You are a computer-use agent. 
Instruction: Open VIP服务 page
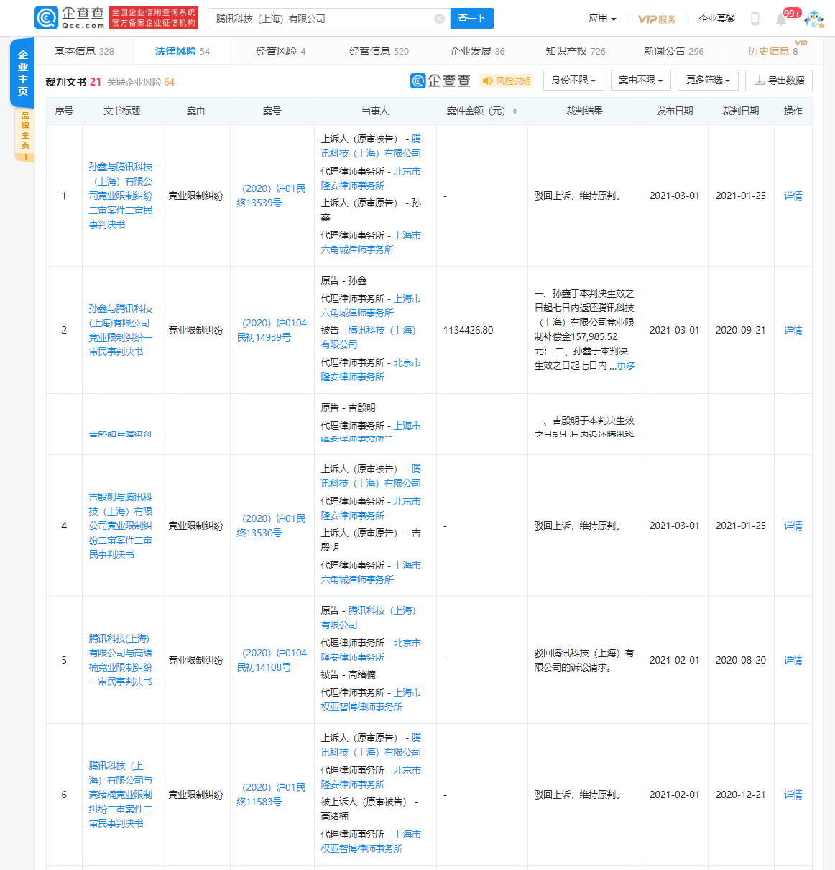[x=657, y=19]
